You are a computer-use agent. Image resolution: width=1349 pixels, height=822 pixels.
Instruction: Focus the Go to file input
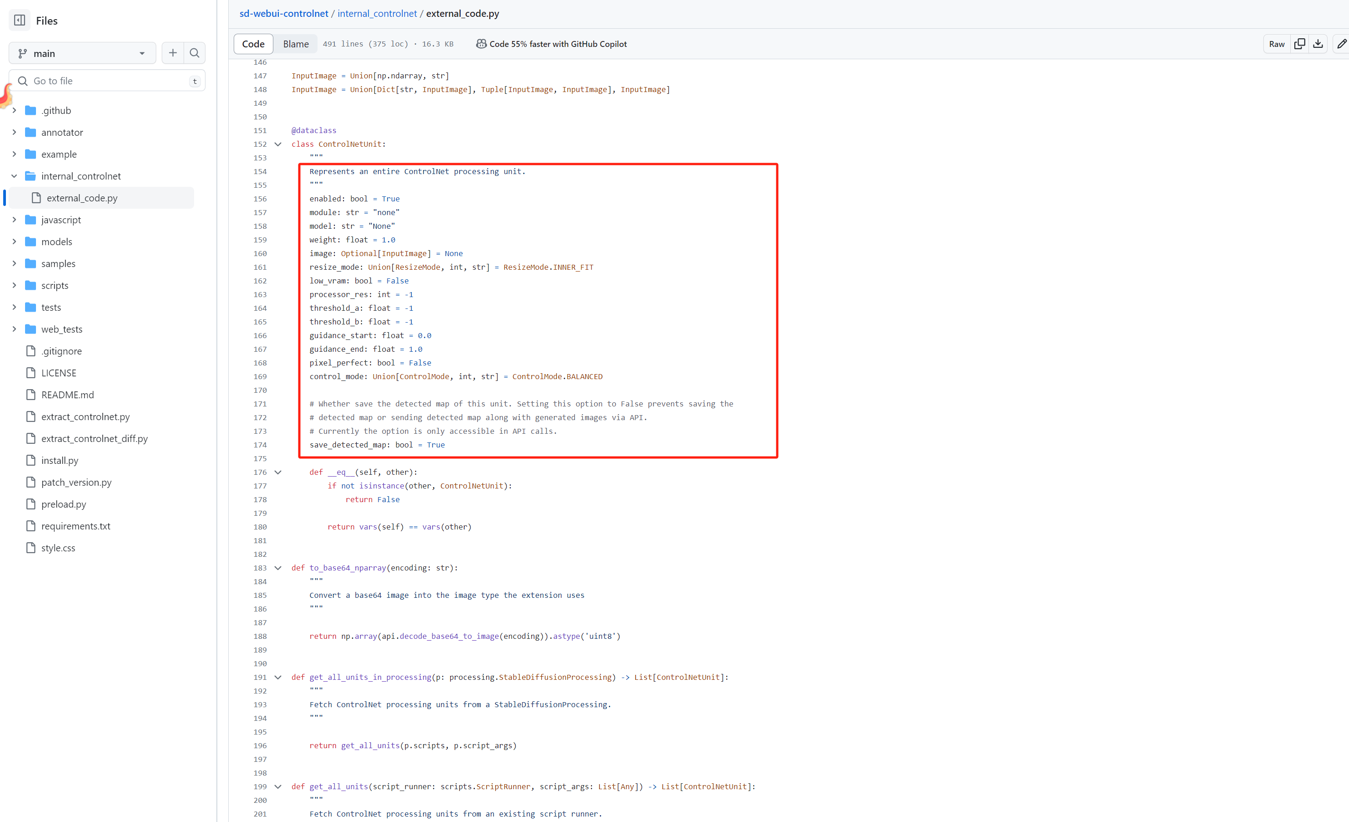tap(107, 81)
